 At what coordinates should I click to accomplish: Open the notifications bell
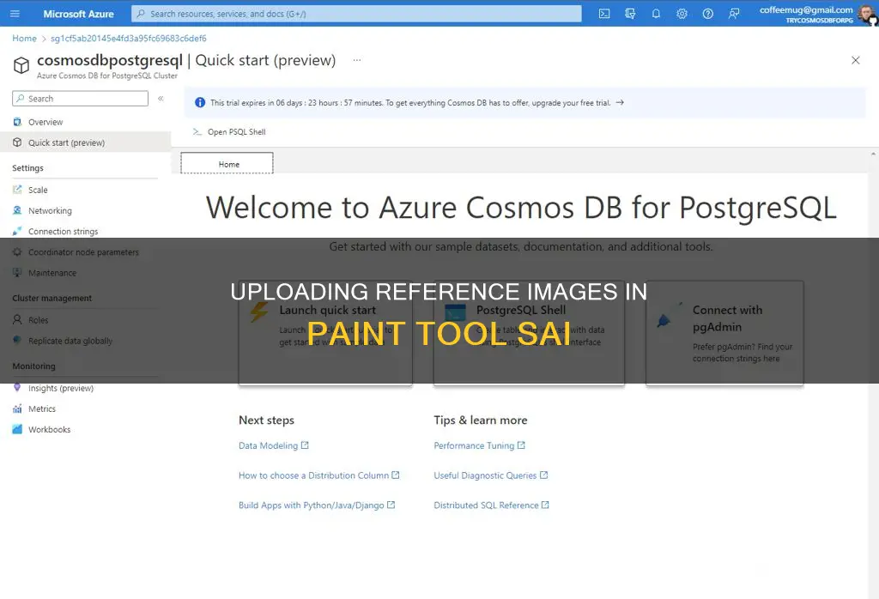pyautogui.click(x=656, y=14)
